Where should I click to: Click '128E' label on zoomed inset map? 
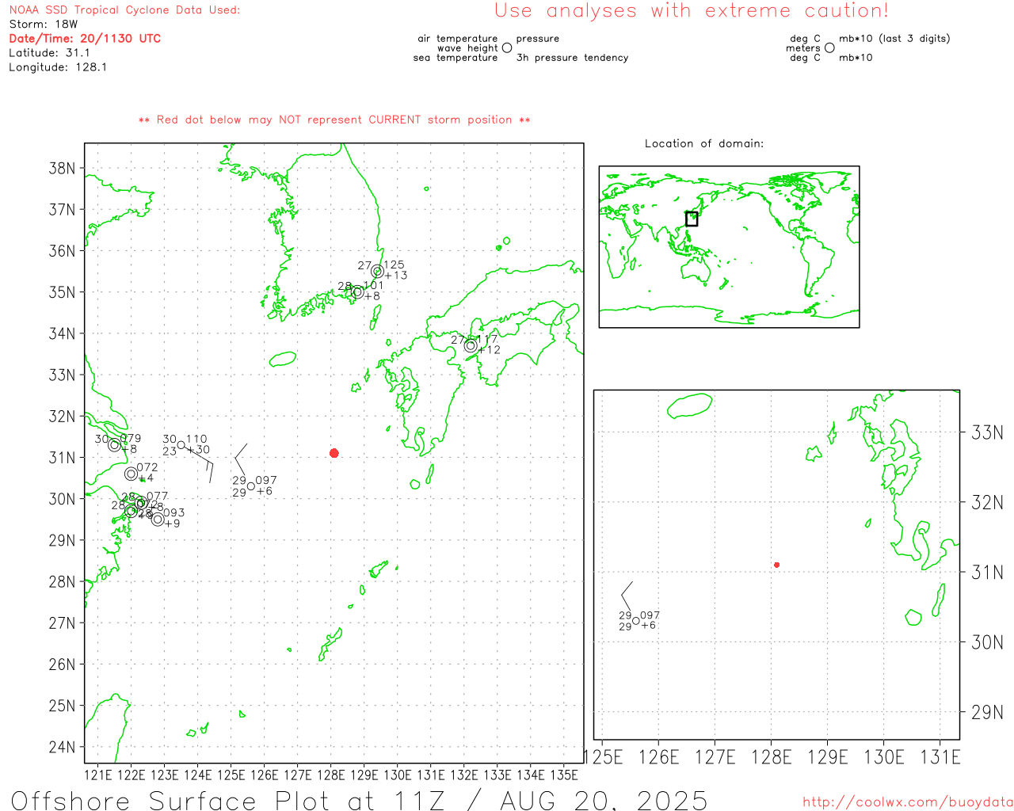click(771, 757)
